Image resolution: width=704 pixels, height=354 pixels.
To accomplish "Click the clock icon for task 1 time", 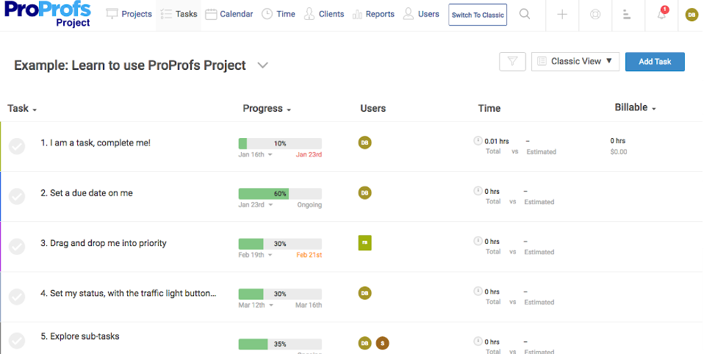I will point(478,140).
